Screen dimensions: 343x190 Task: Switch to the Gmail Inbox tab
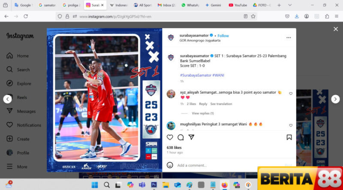click(167, 5)
